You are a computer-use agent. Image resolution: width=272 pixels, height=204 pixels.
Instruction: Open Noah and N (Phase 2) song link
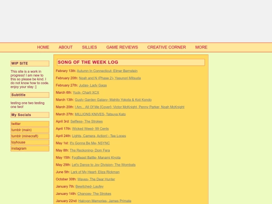[x=110, y=78]
